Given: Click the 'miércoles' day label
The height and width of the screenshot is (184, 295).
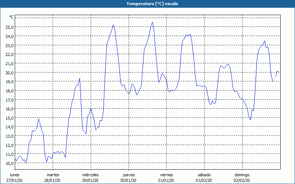Looking at the screenshot, I should [x=90, y=175].
